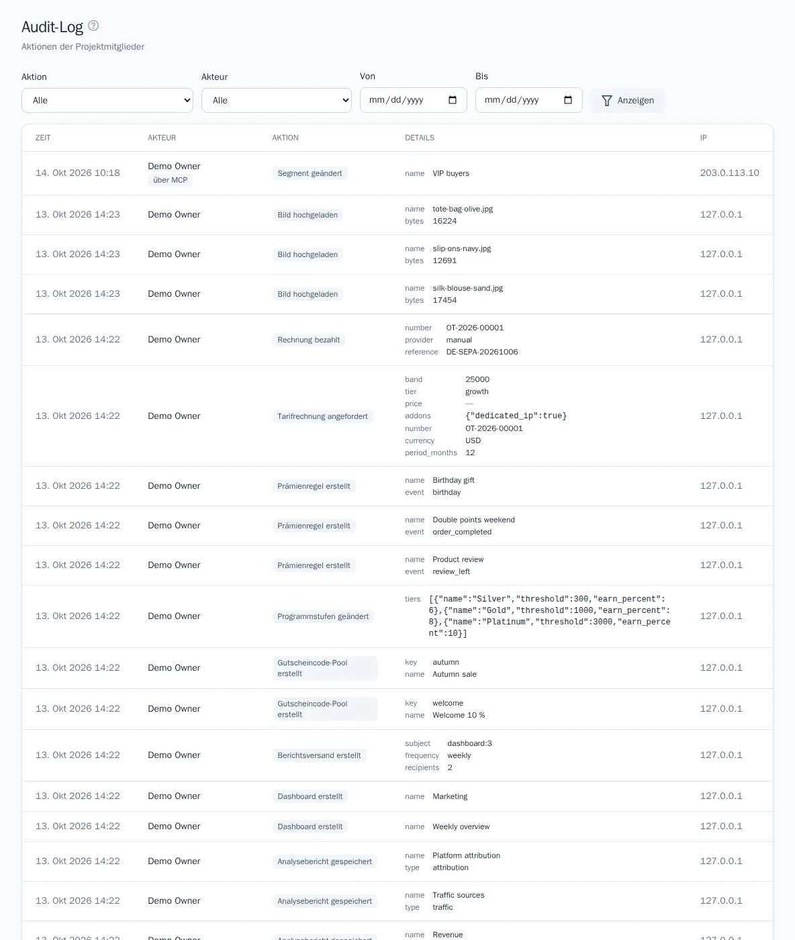795x940 pixels.
Task: Click the 'Traffic sources' report name
Action: point(459,895)
